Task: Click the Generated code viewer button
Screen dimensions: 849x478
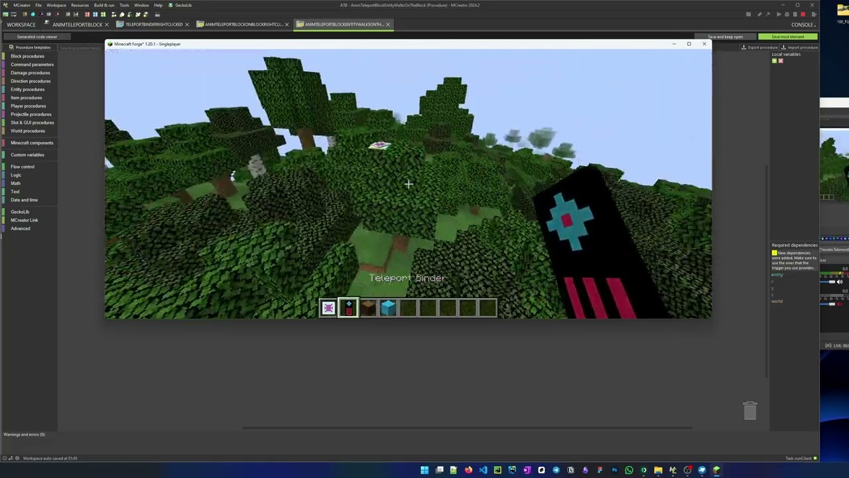Action: click(37, 37)
